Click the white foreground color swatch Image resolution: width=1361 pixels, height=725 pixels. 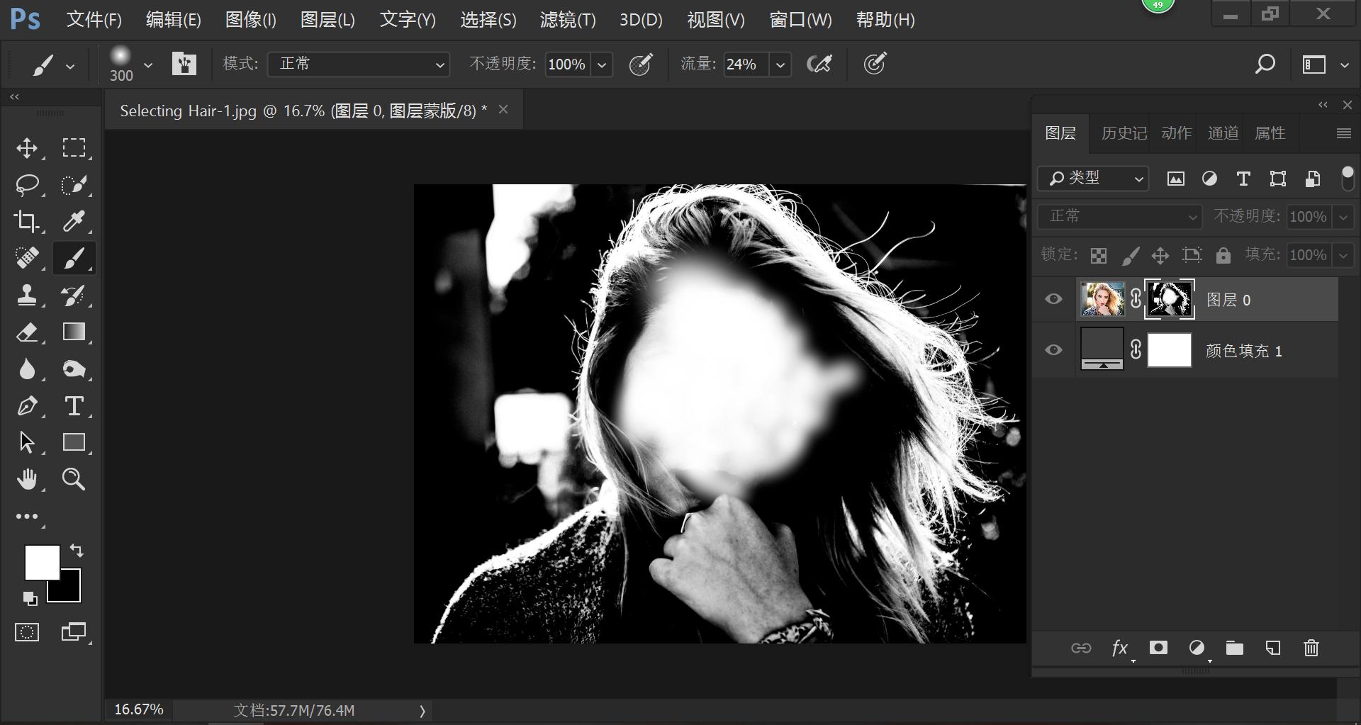pos(41,562)
